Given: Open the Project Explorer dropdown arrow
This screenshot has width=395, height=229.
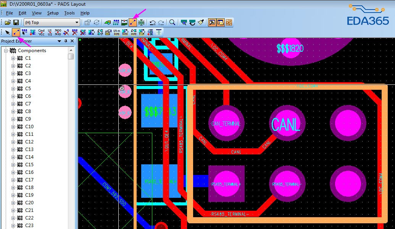Looking at the screenshot, I should click(59, 41).
